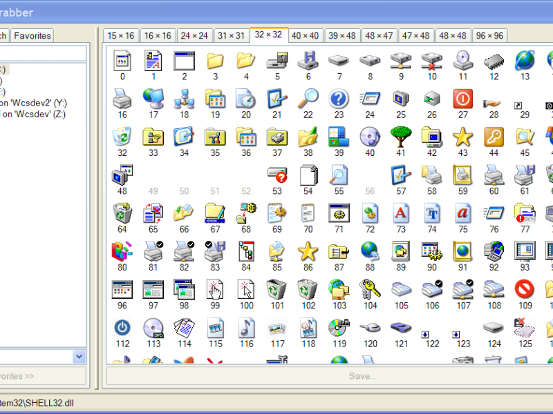This screenshot has width=553, height=414.
Task: Open the 48 × 47 size tab
Action: coord(379,36)
